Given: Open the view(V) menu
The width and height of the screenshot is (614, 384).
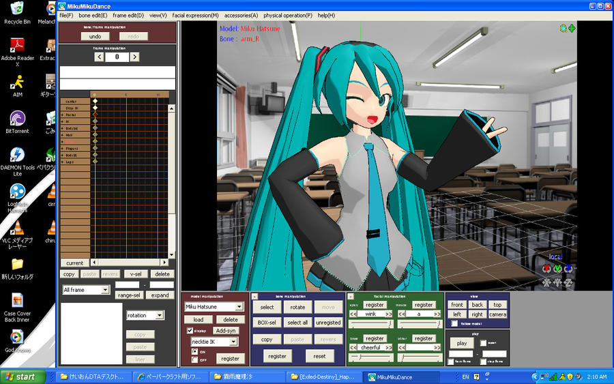Looking at the screenshot, I should [x=158, y=15].
